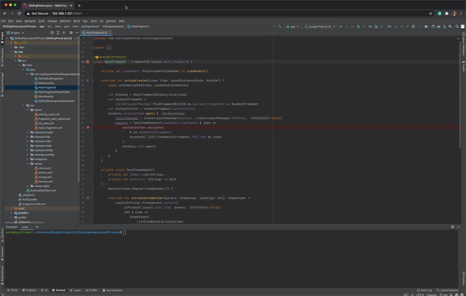Click the Debug app bug icon

358,27
